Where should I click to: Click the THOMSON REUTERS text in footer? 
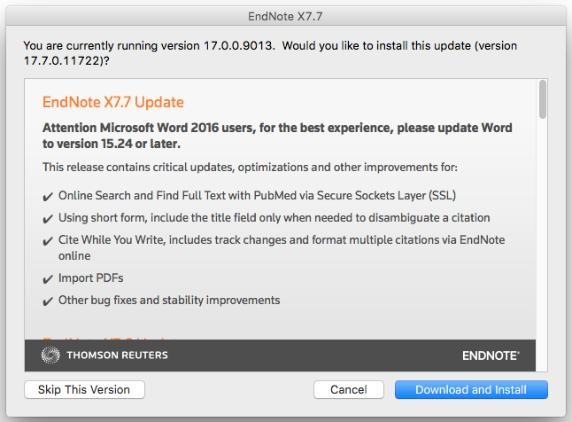117,356
